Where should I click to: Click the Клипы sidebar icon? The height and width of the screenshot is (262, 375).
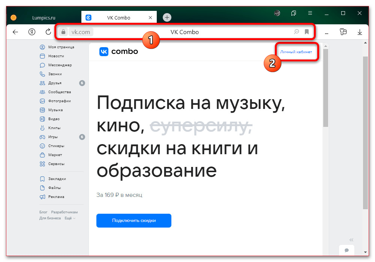click(42, 128)
